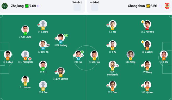Click goals badge on W. Yudong

[66, 35]
